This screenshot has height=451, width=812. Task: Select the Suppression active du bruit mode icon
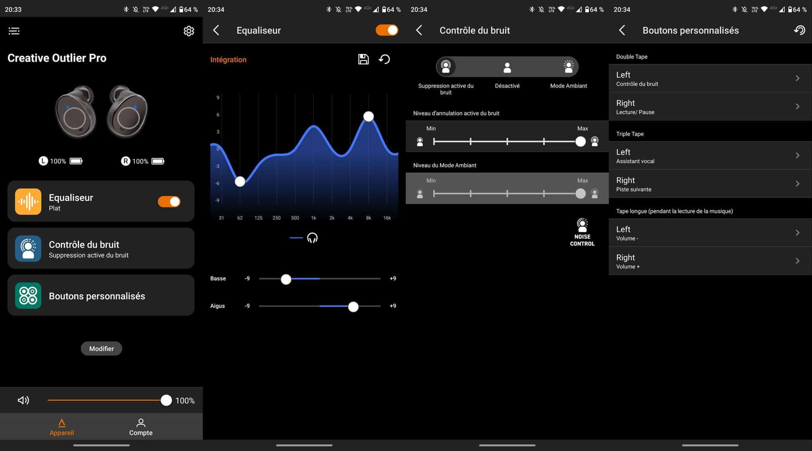coord(446,67)
